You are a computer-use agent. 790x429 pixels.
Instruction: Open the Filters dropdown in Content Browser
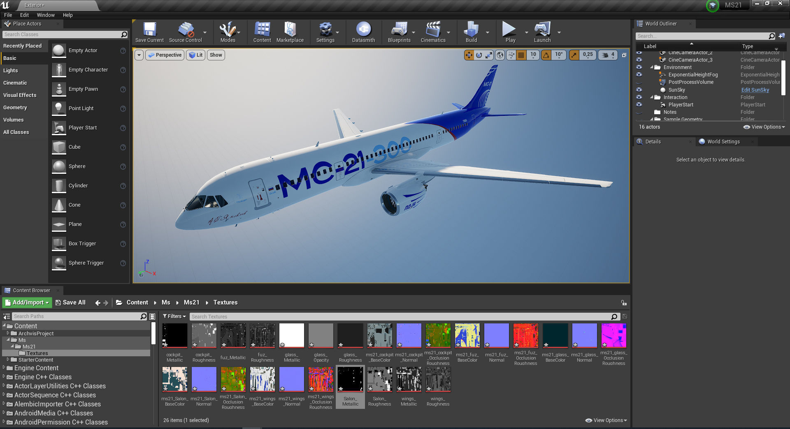(174, 316)
